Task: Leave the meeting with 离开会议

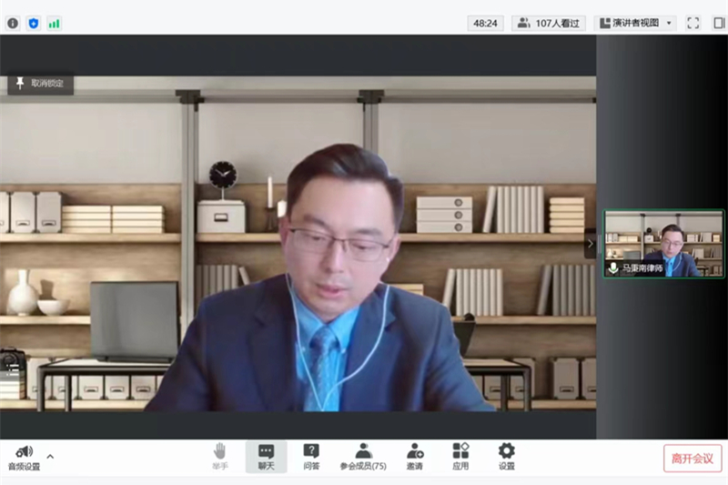Action: [693, 458]
